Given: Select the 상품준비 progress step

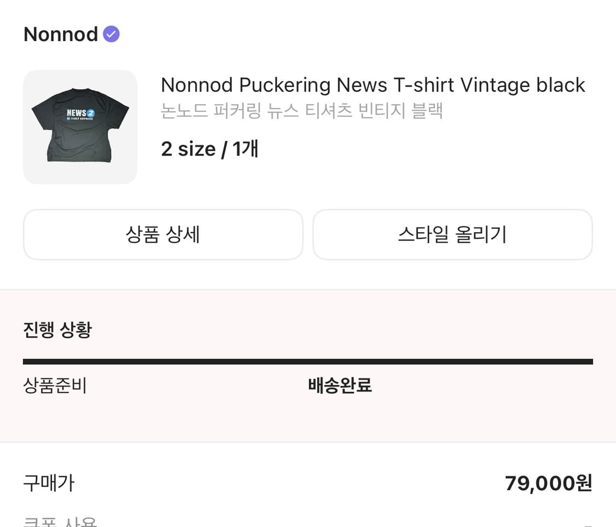Looking at the screenshot, I should click(x=55, y=386).
